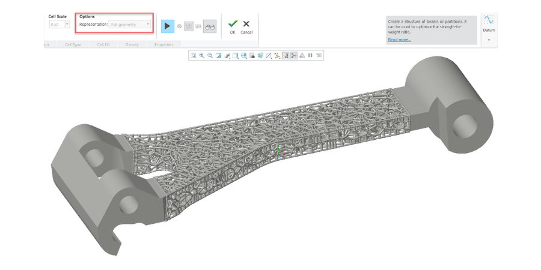
Task: Toggle the Spin Center display icon
Action: pyautogui.click(x=294, y=55)
